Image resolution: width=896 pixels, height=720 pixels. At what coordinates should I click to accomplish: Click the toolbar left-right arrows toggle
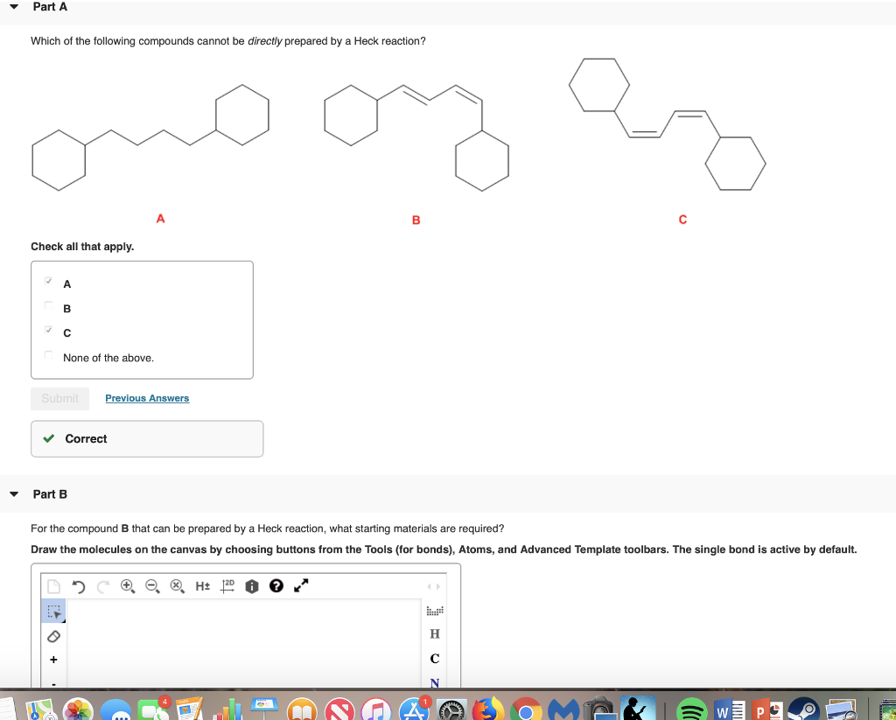tap(434, 586)
